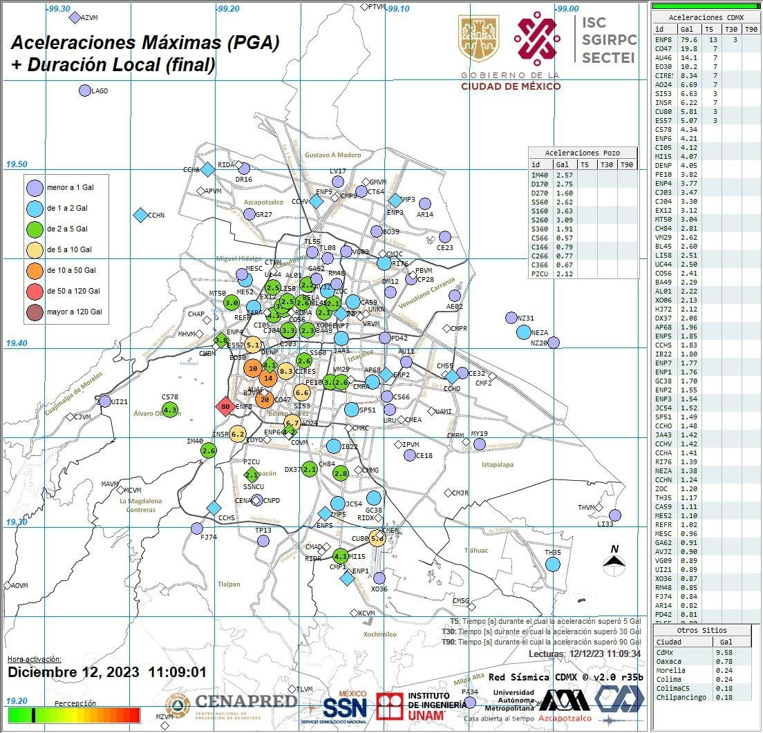Click the 'Aceleraciones CDMX' table header
The image size is (763, 733).
[702, 17]
